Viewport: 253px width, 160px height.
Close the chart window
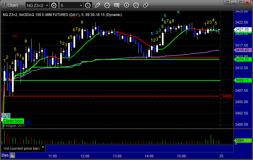247,2
